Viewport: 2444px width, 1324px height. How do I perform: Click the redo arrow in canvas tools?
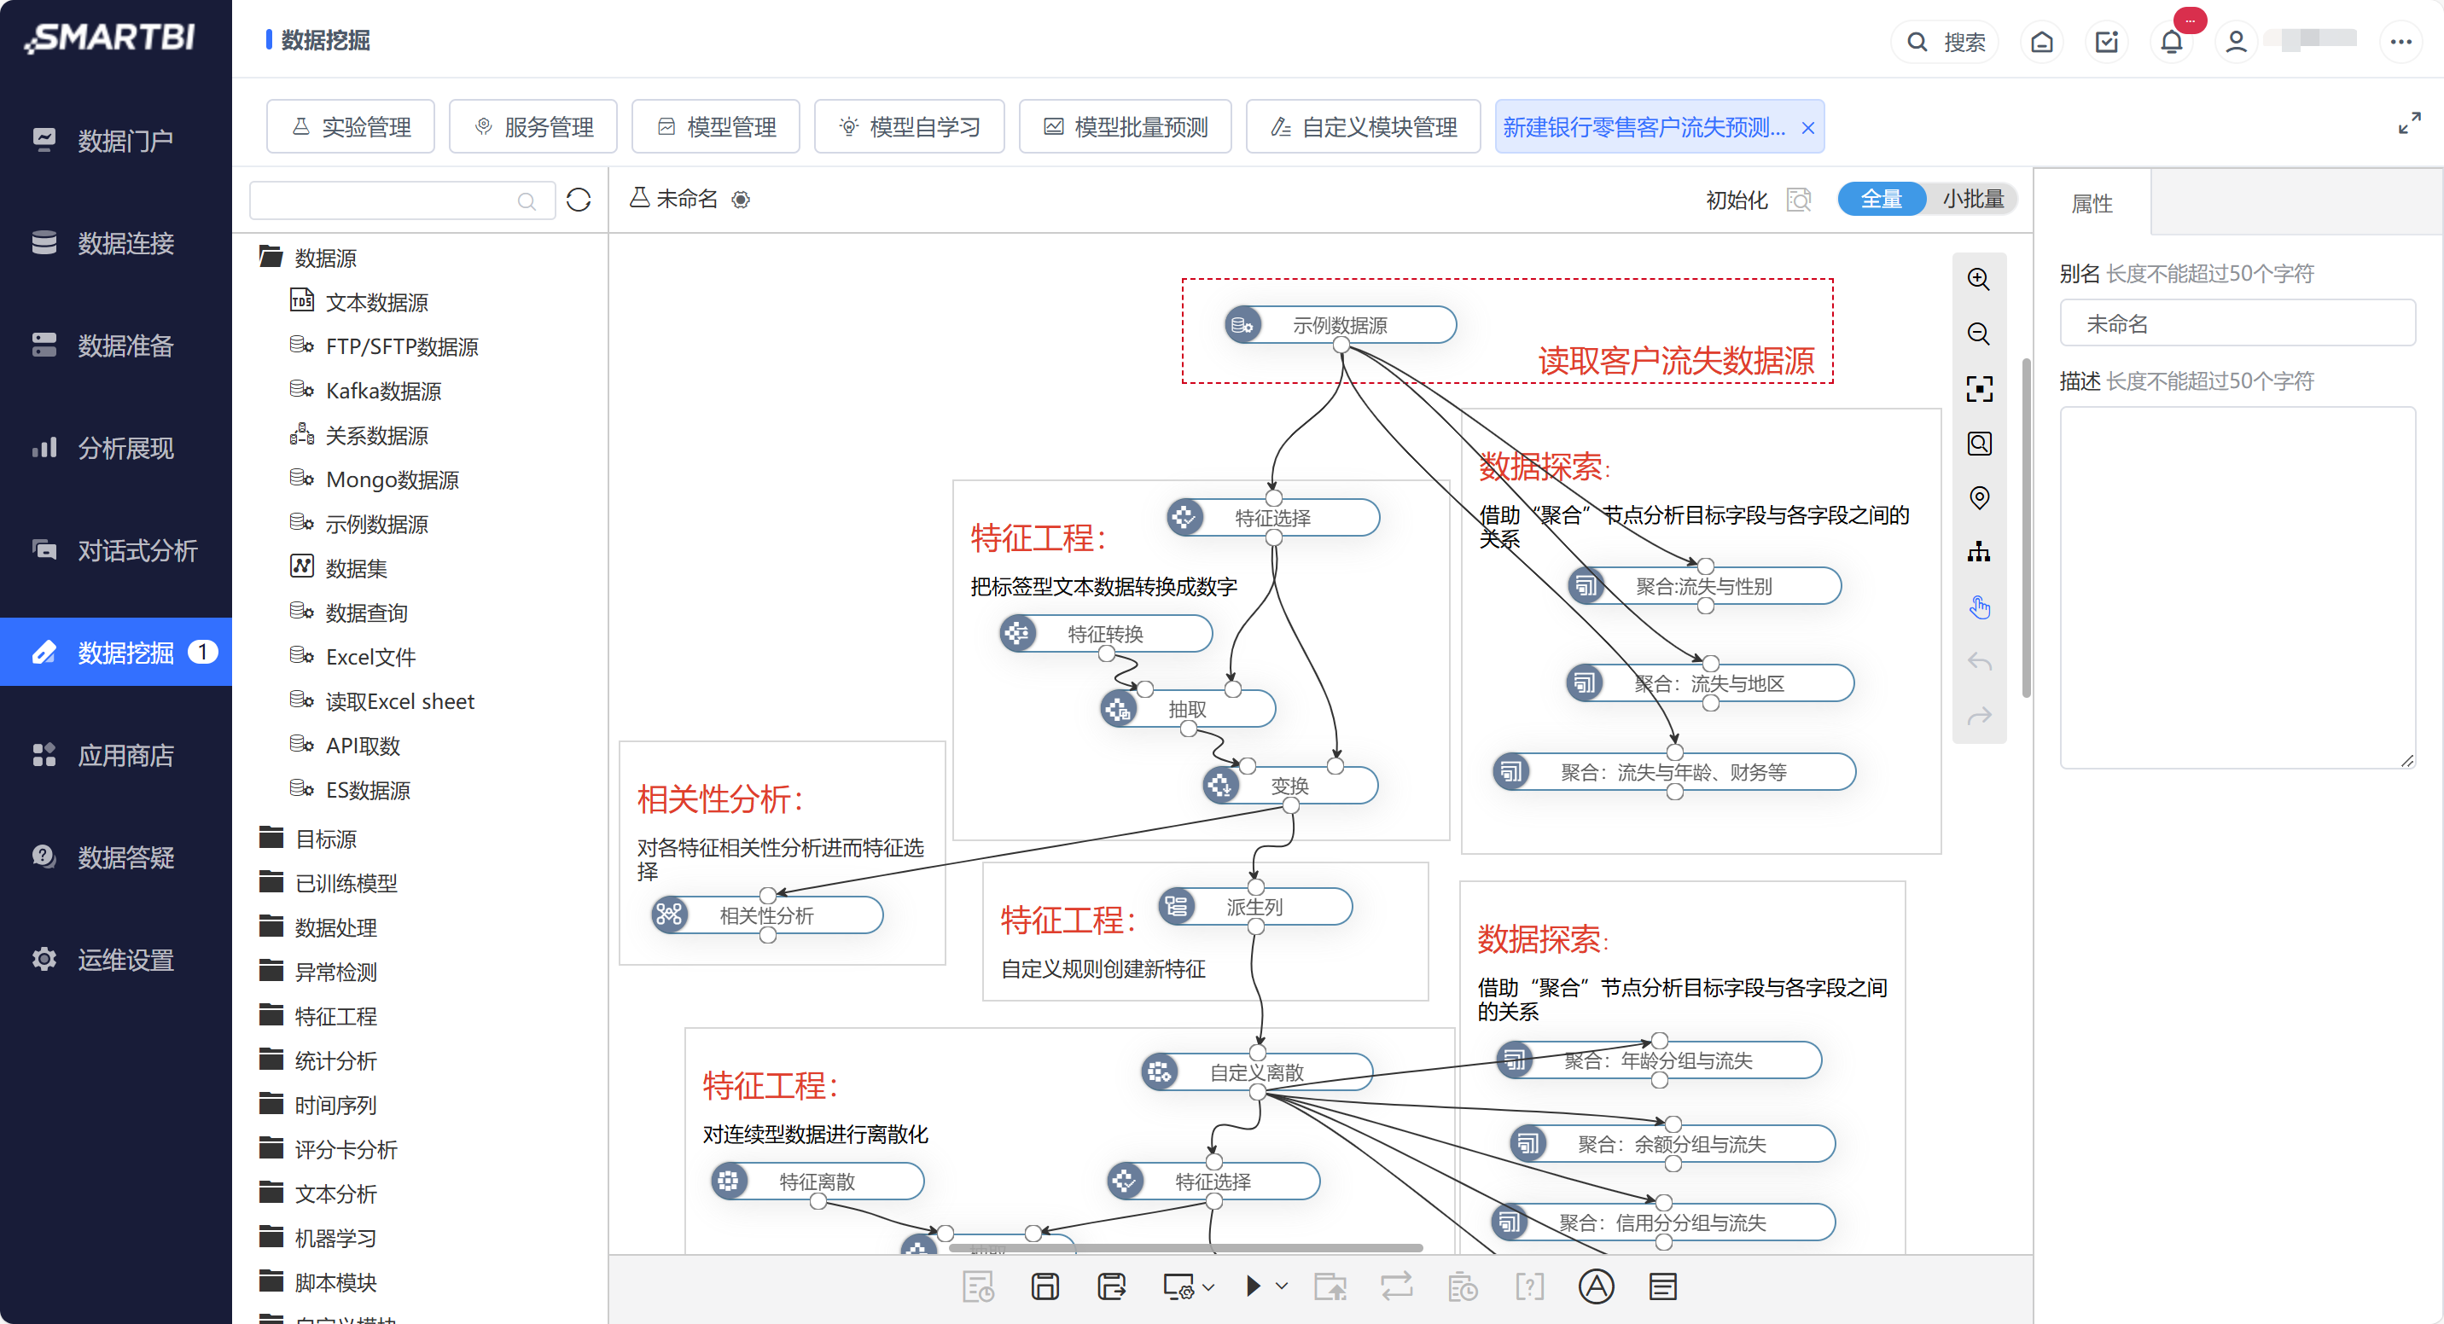(x=1979, y=716)
